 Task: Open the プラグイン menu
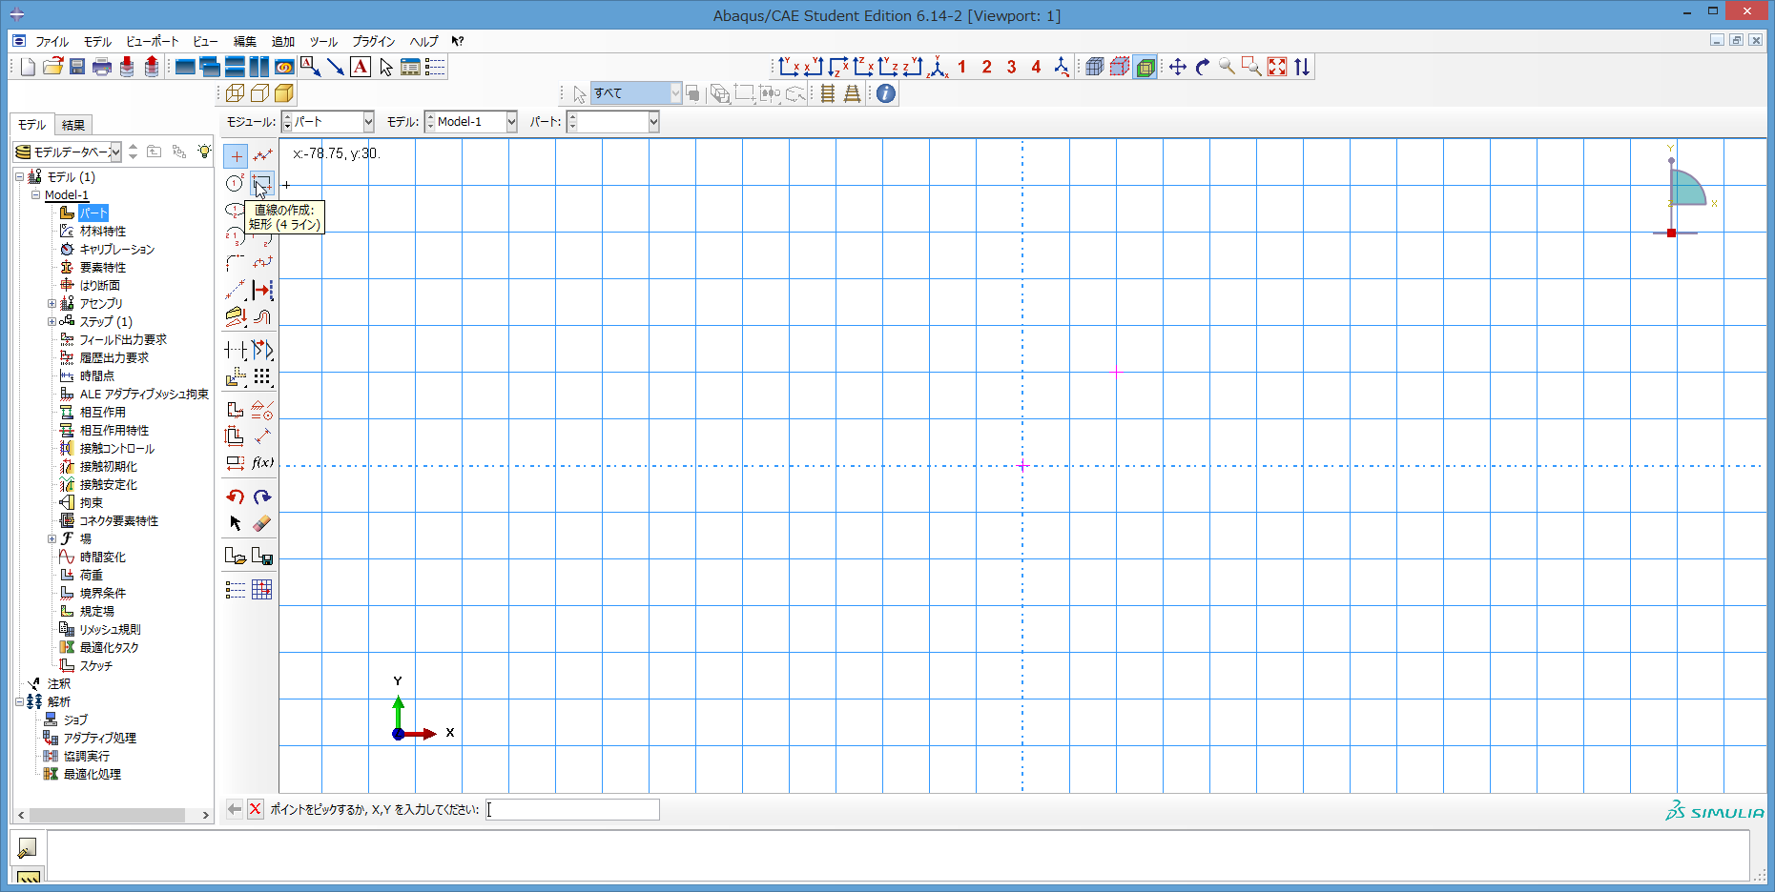[x=373, y=42]
